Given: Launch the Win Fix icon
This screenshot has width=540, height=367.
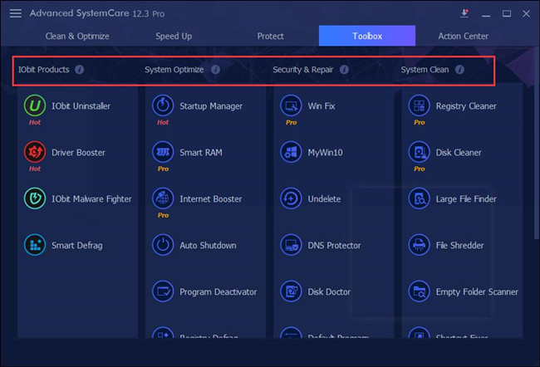Looking at the screenshot, I should [x=291, y=105].
